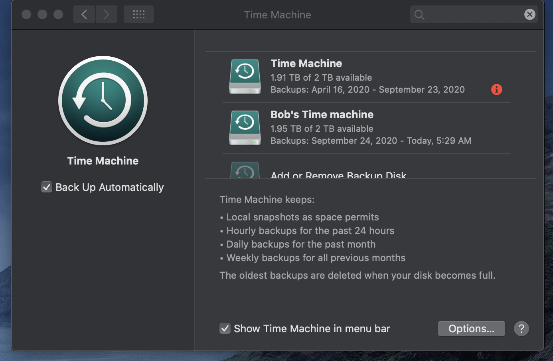Screen dimensions: 553x361
Task: Clear the search field with X
Action: tap(529, 15)
